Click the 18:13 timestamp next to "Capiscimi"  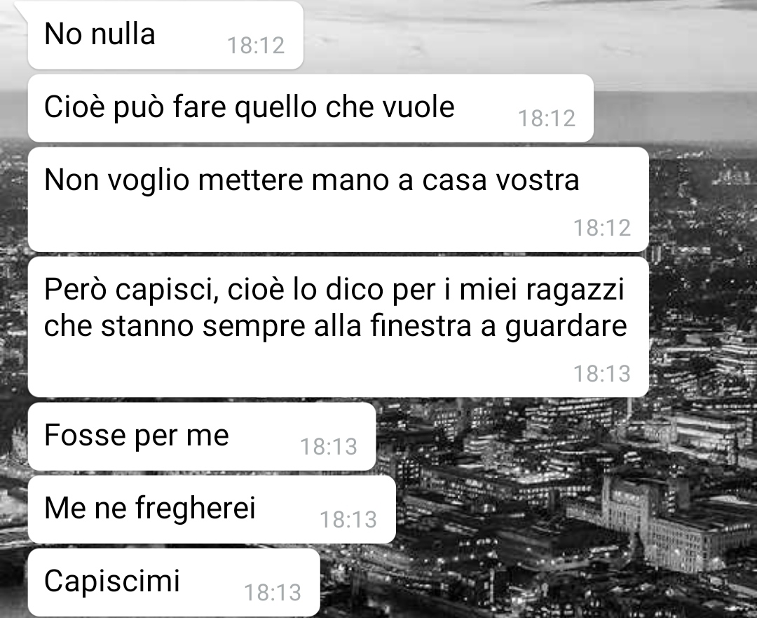[273, 592]
